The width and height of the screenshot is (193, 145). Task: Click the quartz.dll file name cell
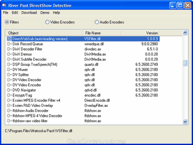point(91,64)
